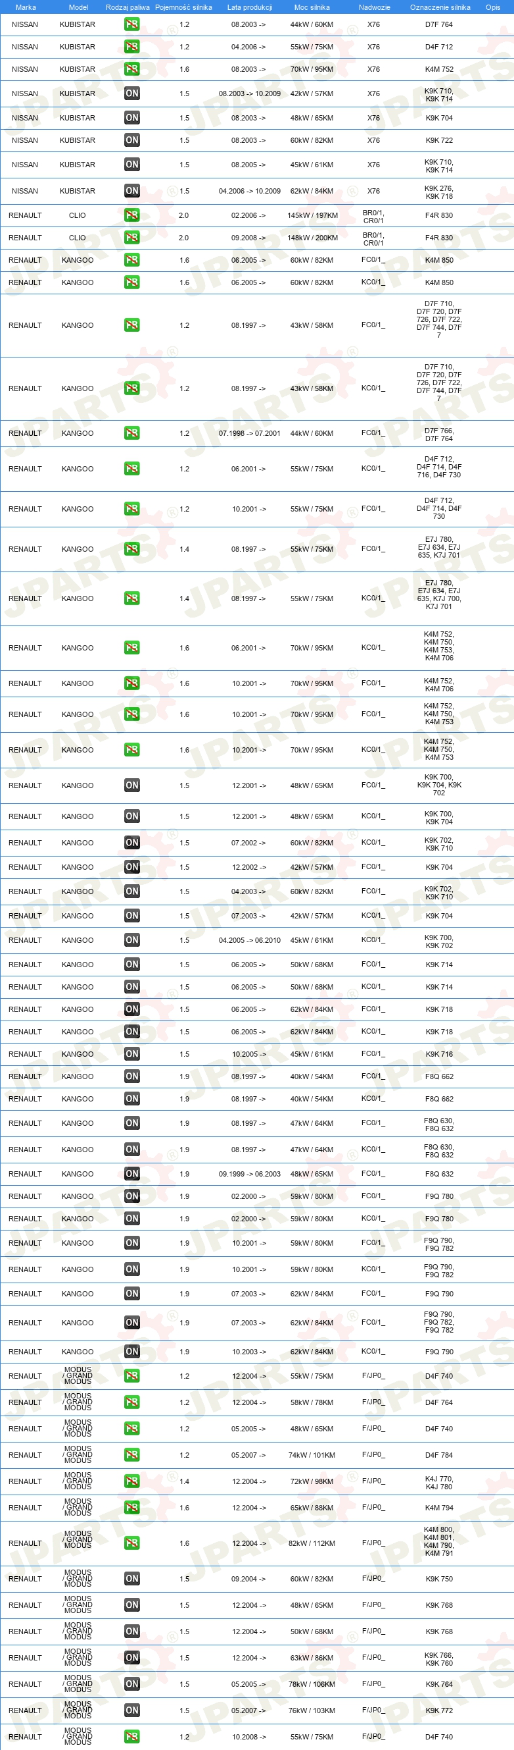Click diesel ON icon in Kangoo 04.2005 -> 06.2010 row
The height and width of the screenshot is (1750, 514).
point(131,940)
